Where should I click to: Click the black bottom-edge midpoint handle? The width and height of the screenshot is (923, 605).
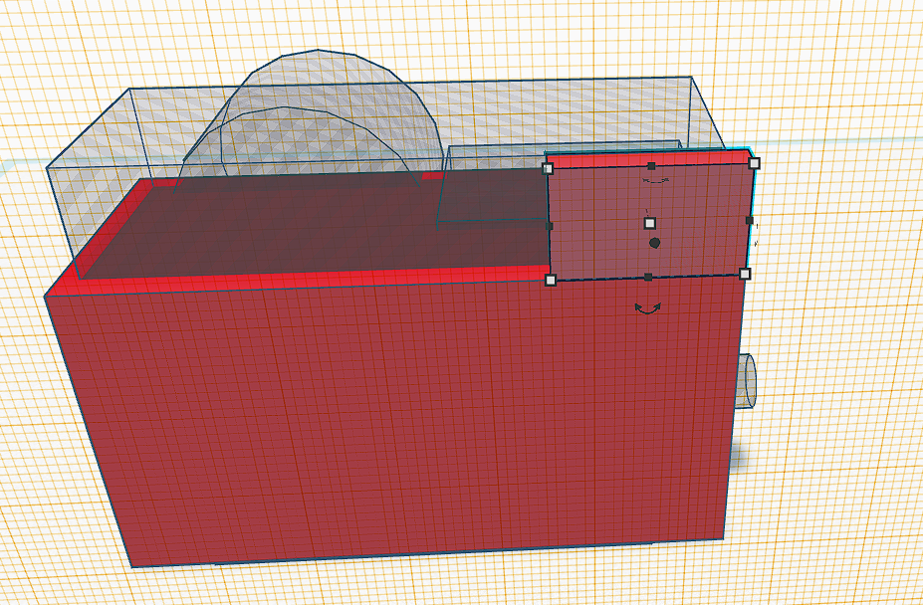click(x=648, y=278)
